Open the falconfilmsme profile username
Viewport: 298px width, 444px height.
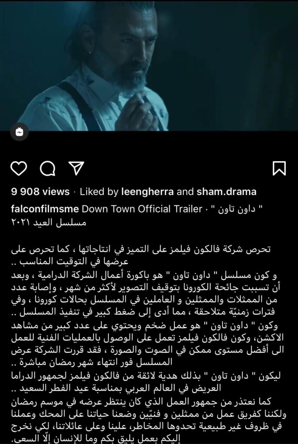click(45, 209)
